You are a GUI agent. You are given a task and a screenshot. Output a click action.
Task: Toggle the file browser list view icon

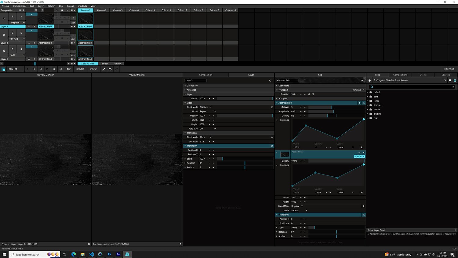pyautogui.click(x=455, y=80)
